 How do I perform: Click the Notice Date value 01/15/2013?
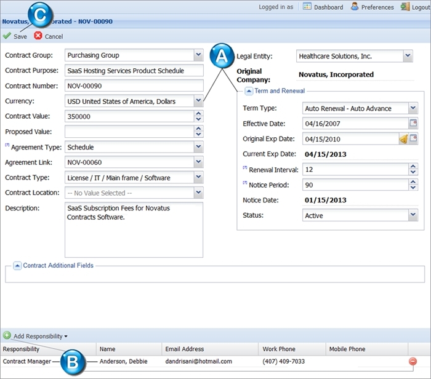click(326, 200)
